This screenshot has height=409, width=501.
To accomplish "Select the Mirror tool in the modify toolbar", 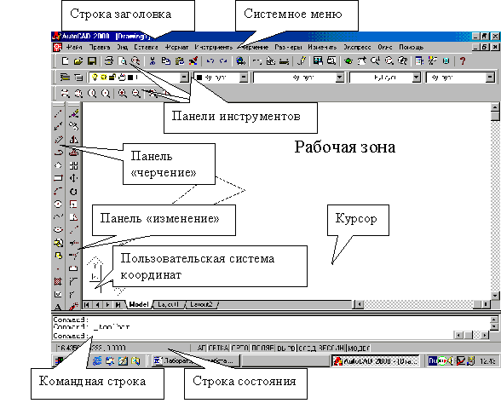I will coord(73,140).
